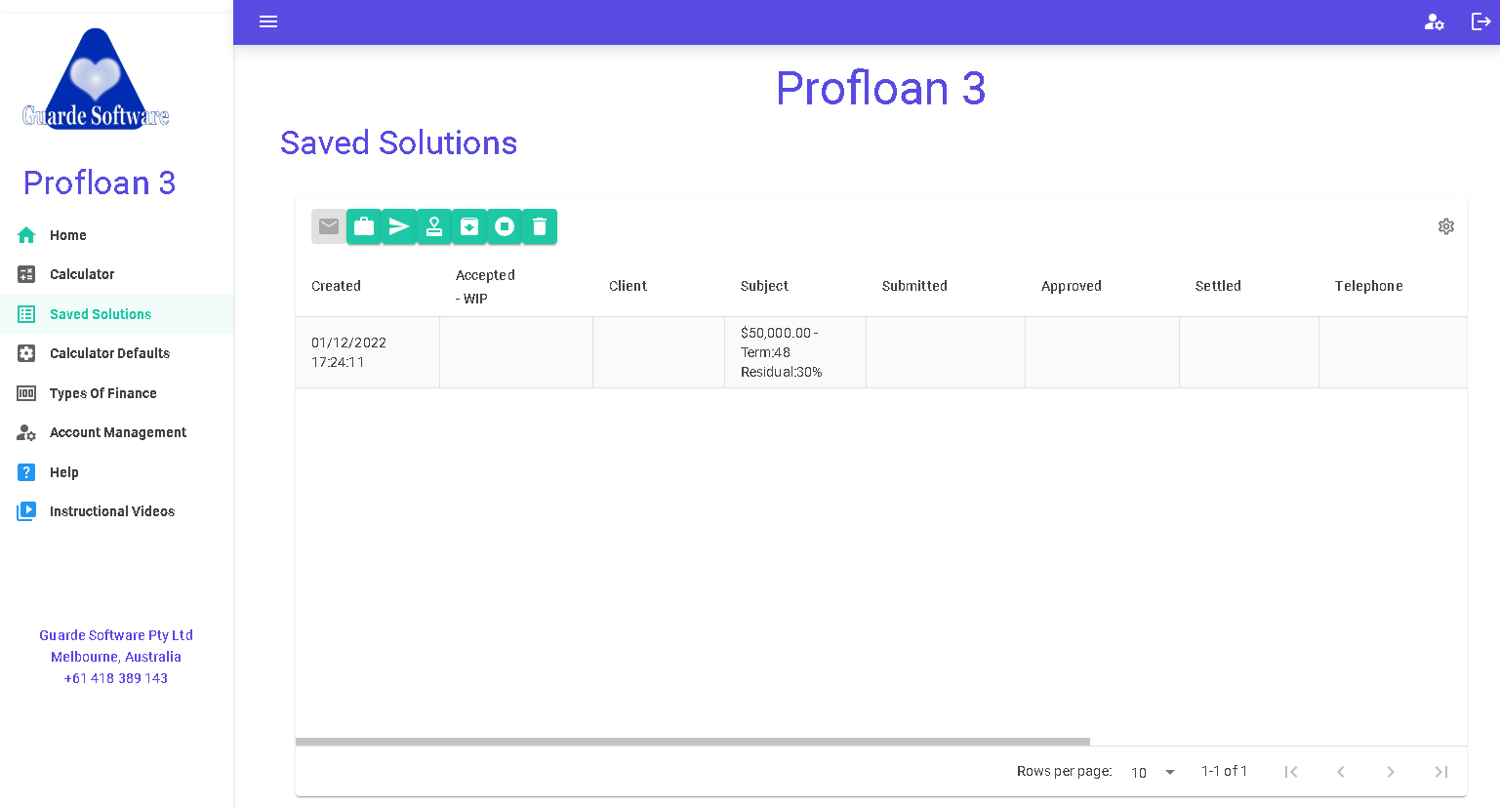1500x808 pixels.
Task: Click the $50,000.00 Term:48 subject cell
Action: tap(795, 352)
